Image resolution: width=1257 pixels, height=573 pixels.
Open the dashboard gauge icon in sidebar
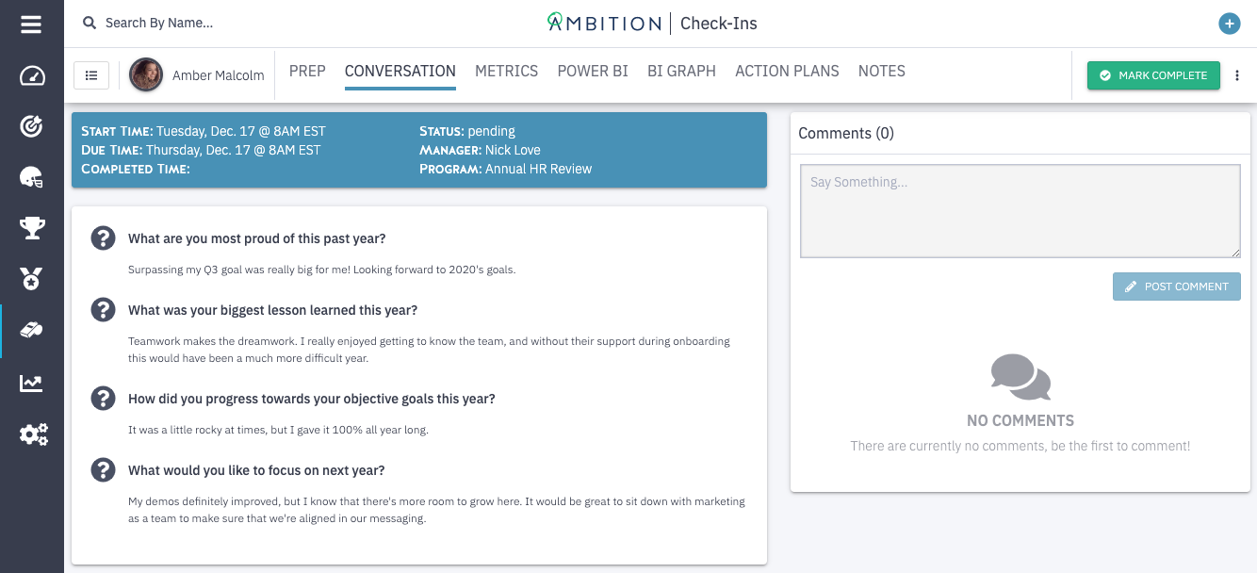coord(32,75)
